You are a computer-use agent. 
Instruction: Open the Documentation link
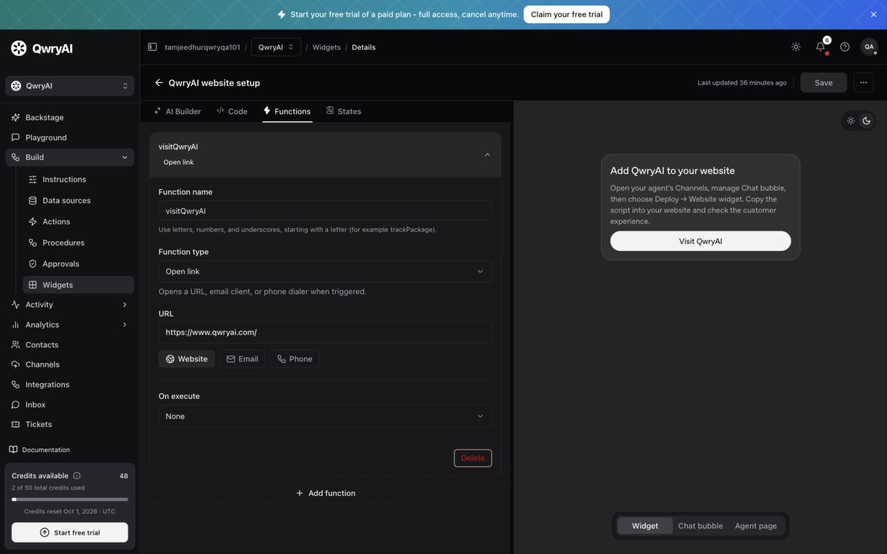pos(40,450)
